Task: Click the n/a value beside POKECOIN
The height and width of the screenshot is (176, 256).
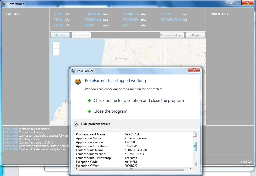Action: [143, 20]
